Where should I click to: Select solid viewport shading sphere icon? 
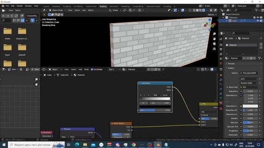[x=197, y=10]
